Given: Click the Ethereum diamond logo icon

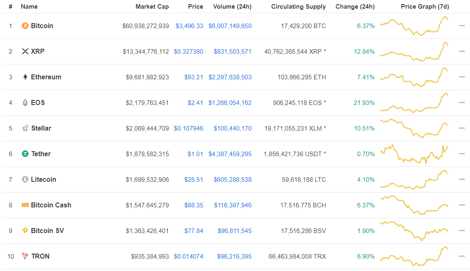Looking at the screenshot, I should [25, 77].
